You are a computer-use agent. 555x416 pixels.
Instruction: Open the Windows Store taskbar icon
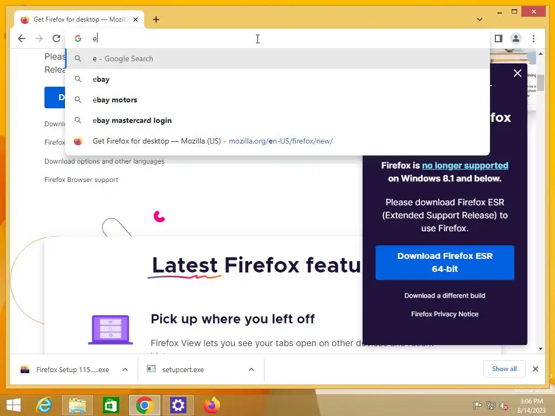click(x=111, y=405)
